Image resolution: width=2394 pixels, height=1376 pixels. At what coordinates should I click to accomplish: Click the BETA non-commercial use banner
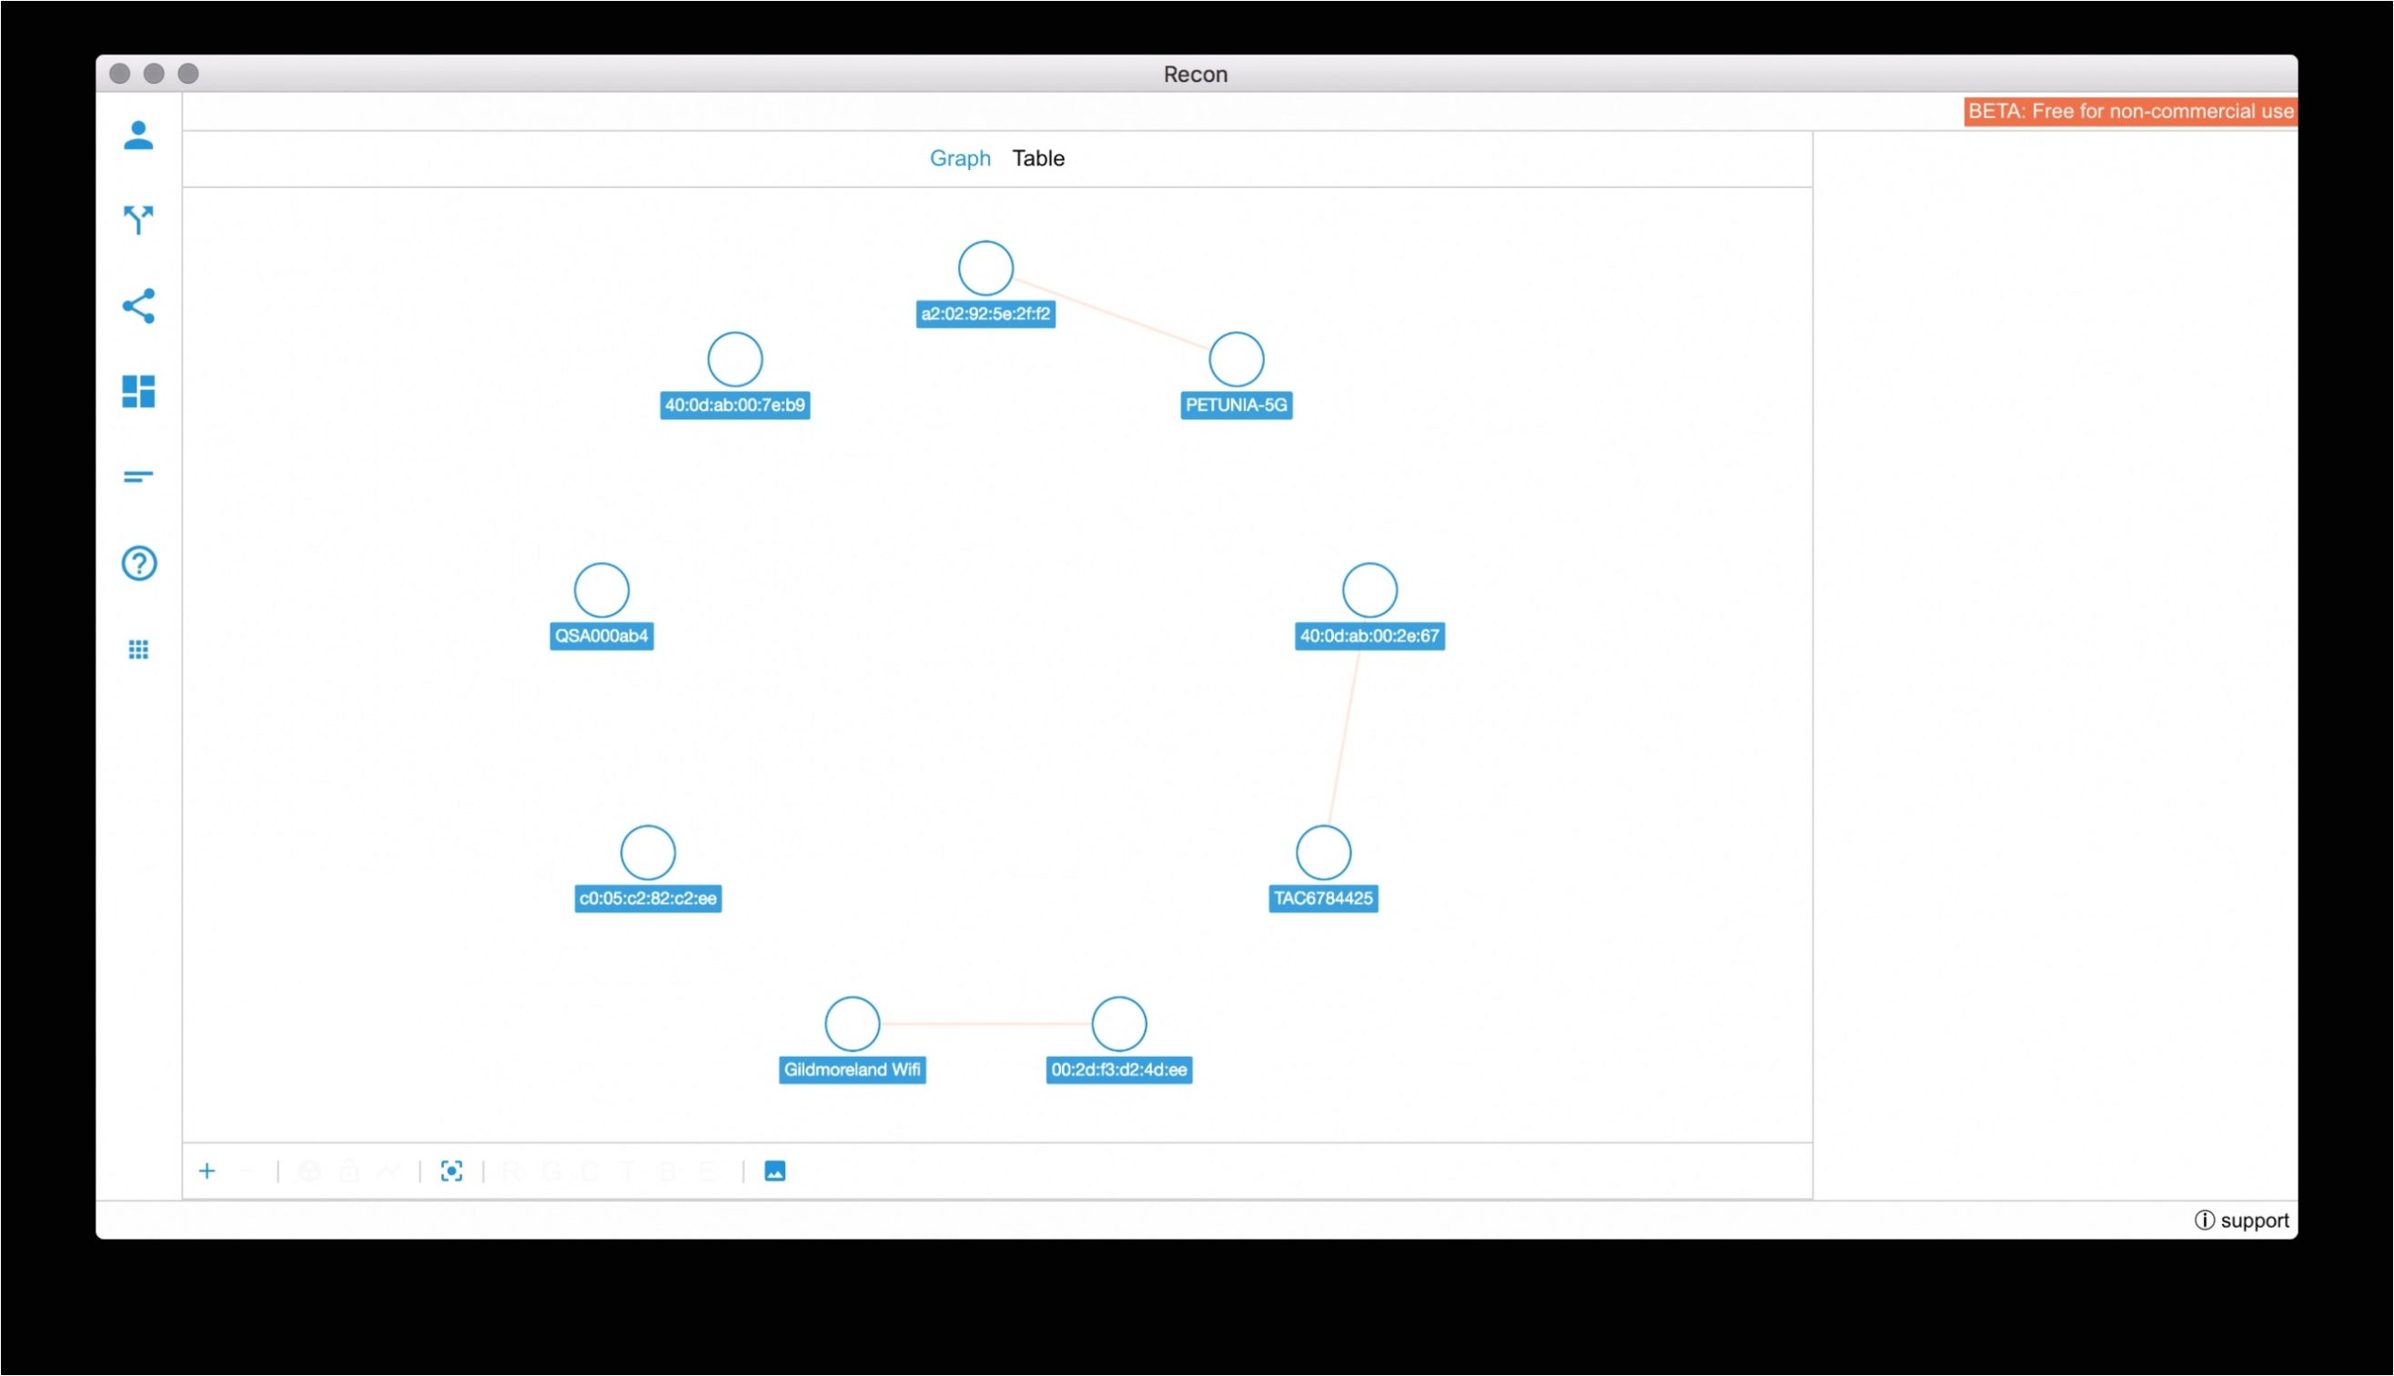point(2129,112)
